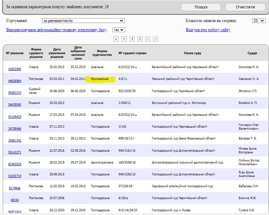Change records per page dropdown
The width and height of the screenshot is (269, 215).
coord(259,21)
